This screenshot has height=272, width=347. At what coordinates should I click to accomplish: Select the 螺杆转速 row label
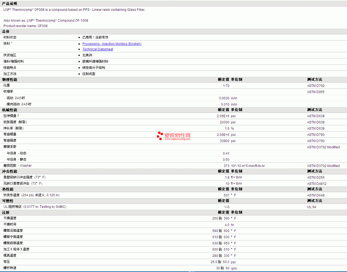(x=10, y=268)
